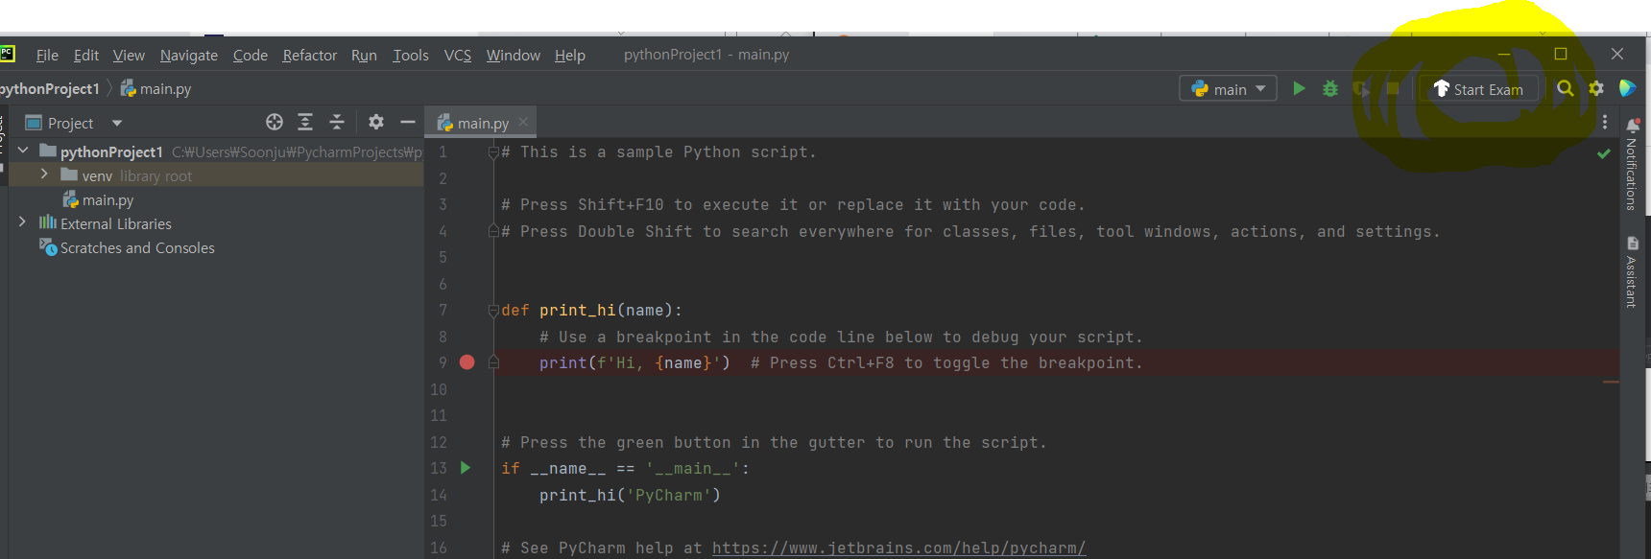Screen dimensions: 1651x559
Task: Collapse all icon in Project panel header
Action: (x=337, y=122)
